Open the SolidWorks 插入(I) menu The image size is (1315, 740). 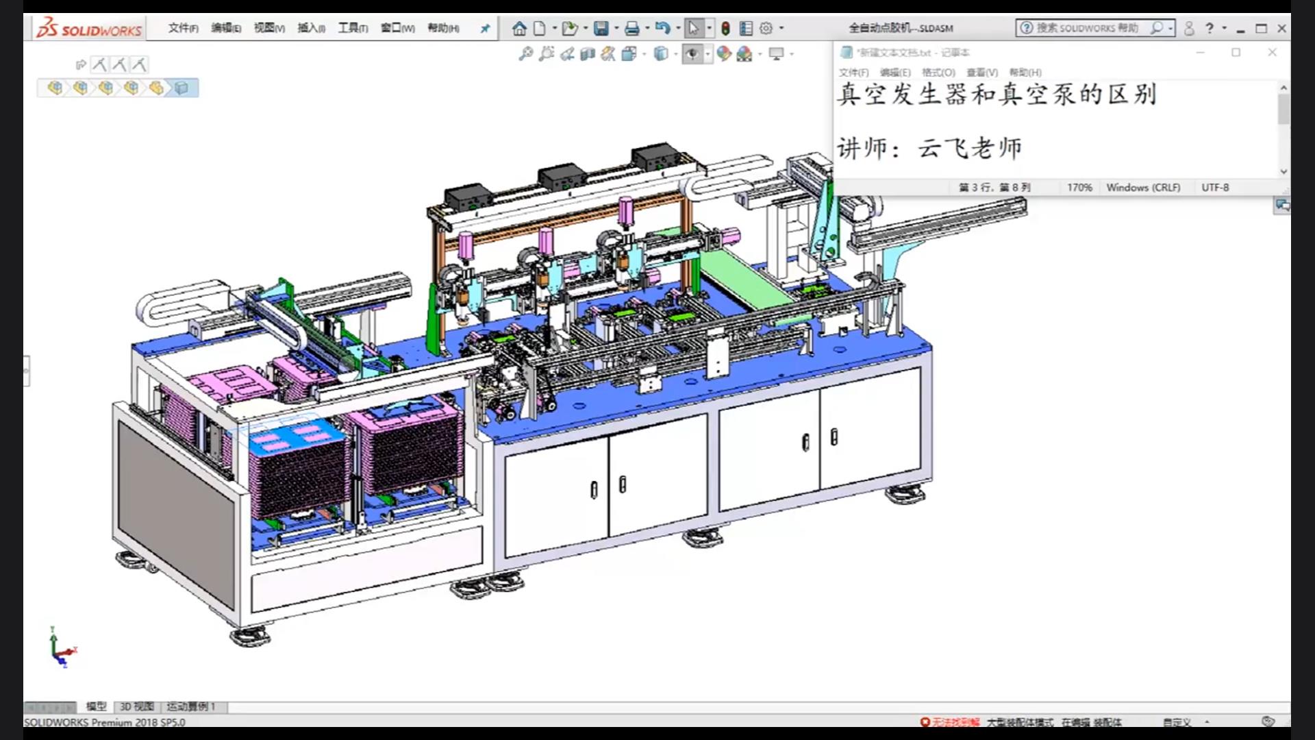point(311,28)
